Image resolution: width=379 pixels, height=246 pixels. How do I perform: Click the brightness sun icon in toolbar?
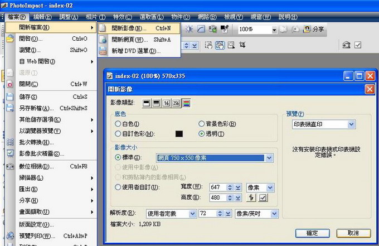(x=189, y=29)
